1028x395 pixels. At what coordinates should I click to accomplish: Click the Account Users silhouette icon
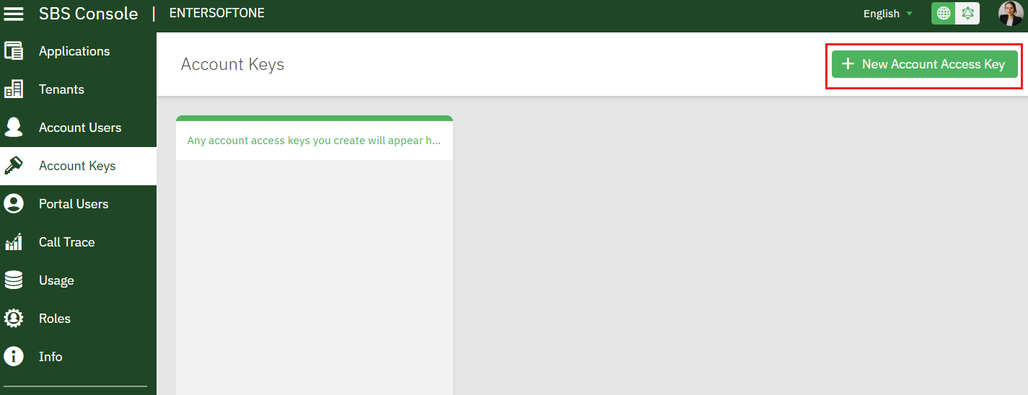14,128
